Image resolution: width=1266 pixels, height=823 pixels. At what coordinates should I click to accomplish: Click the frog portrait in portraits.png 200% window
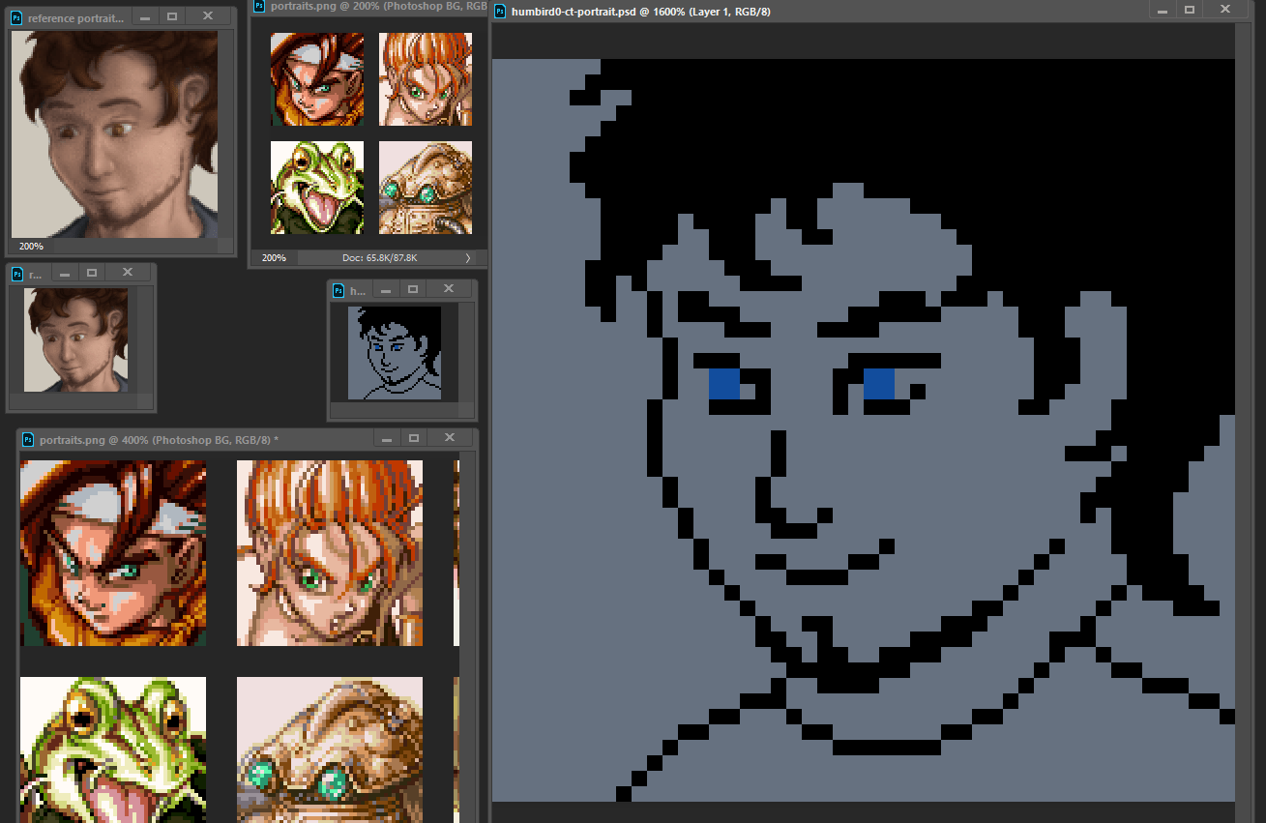pyautogui.click(x=317, y=188)
